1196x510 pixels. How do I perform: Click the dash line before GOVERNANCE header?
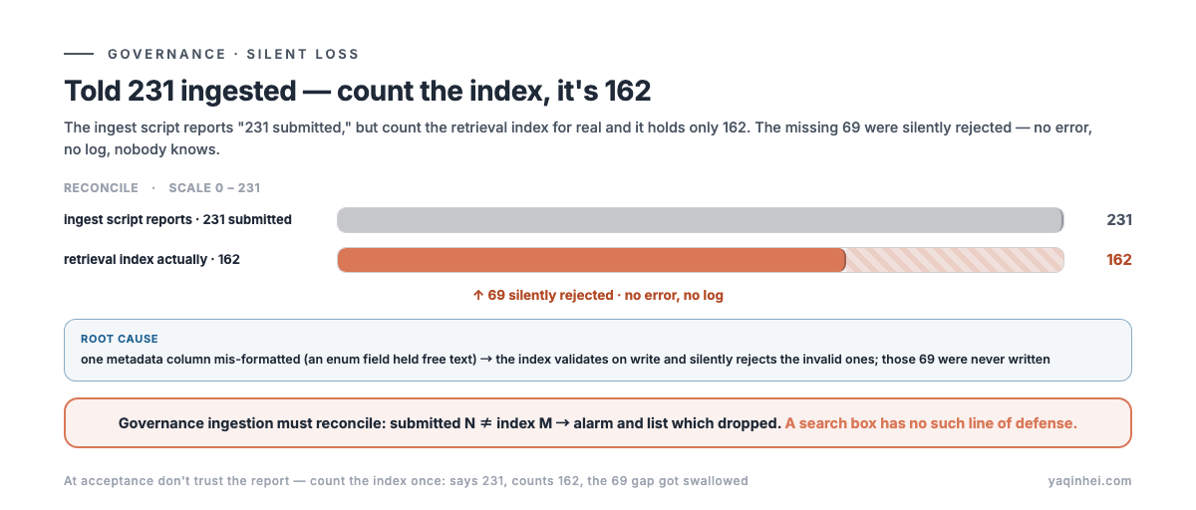click(79, 54)
